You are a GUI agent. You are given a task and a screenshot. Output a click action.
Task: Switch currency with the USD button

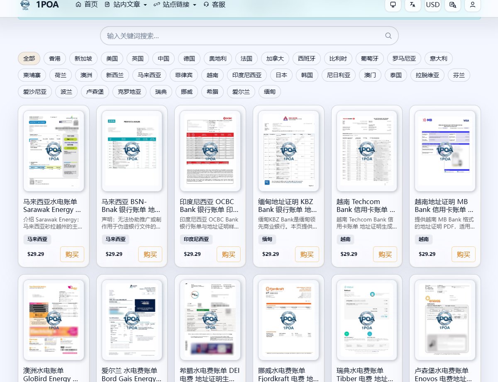(433, 5)
